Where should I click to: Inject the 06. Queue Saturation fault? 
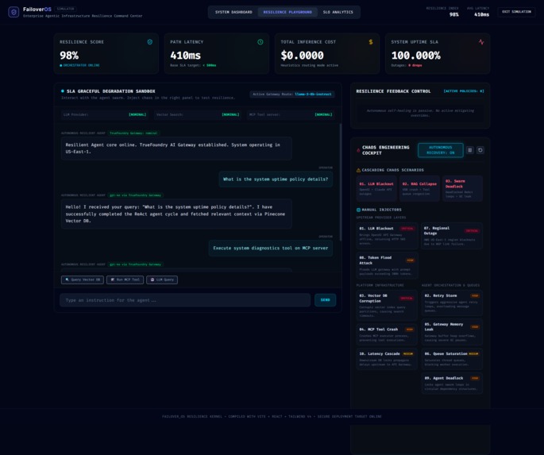pos(452,359)
